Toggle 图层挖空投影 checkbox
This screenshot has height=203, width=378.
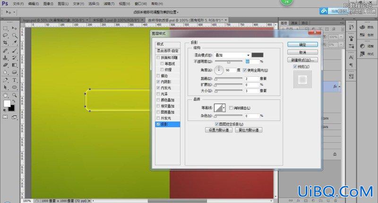217,124
